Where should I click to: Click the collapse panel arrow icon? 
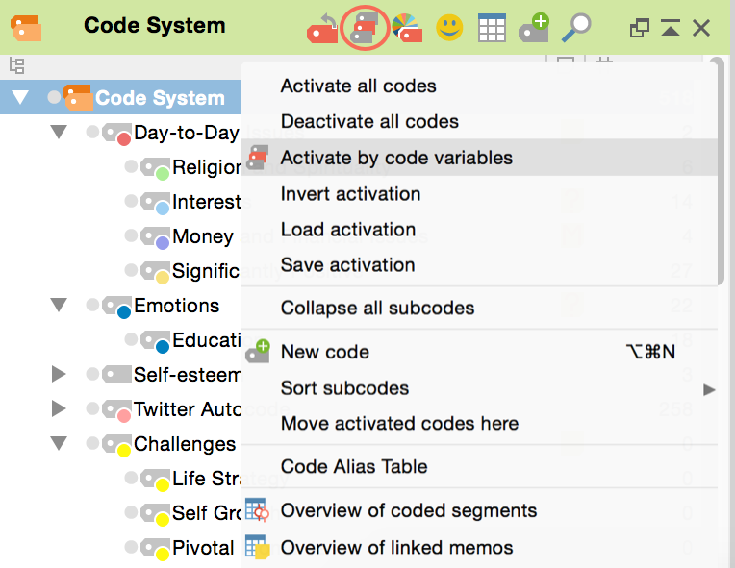671,28
